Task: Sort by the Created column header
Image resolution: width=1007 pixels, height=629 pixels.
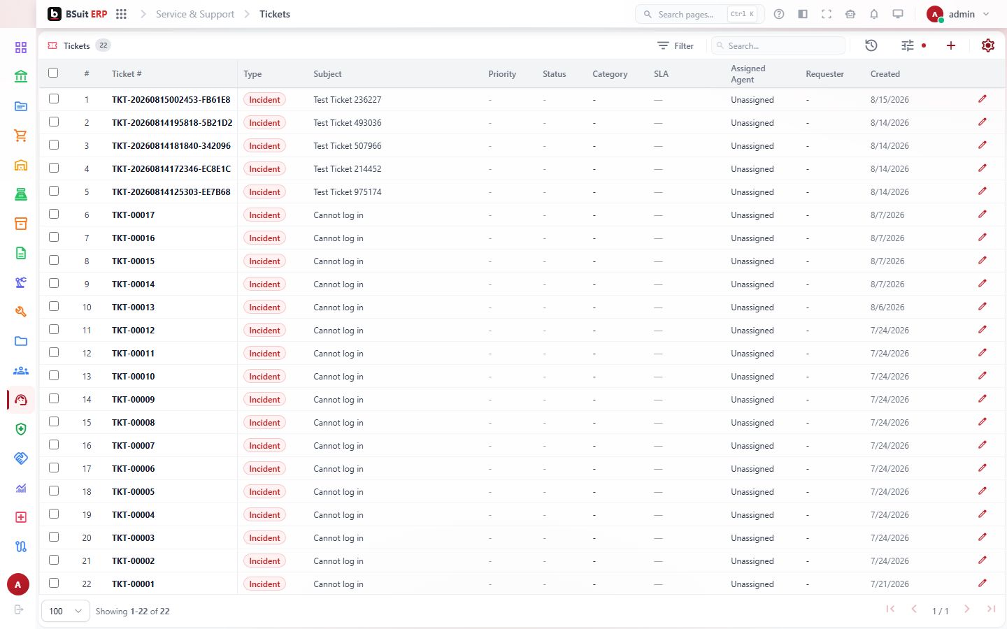Action: coord(885,74)
